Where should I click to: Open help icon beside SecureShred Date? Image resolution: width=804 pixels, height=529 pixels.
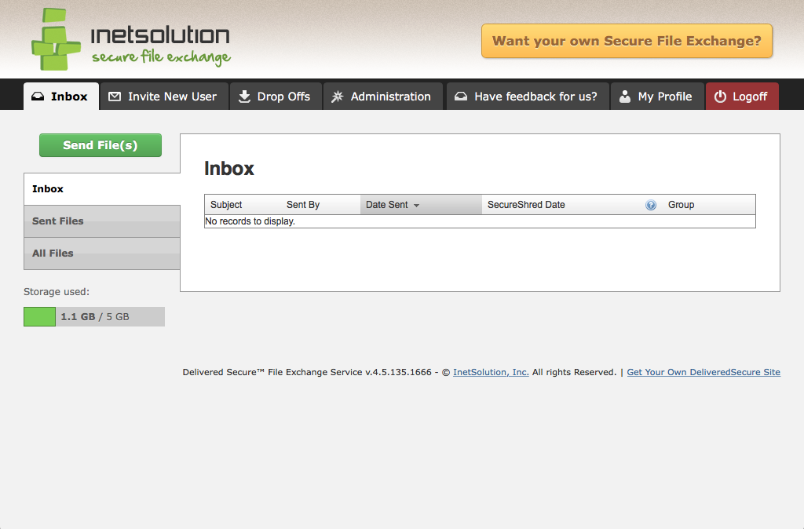(x=650, y=205)
